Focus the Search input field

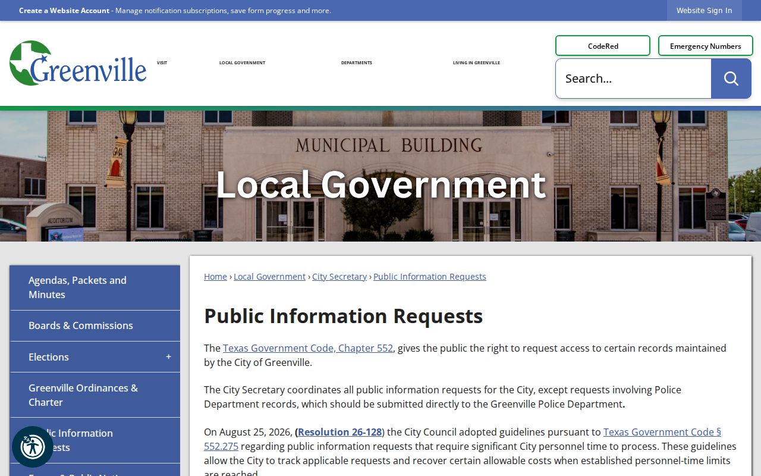[633, 79]
